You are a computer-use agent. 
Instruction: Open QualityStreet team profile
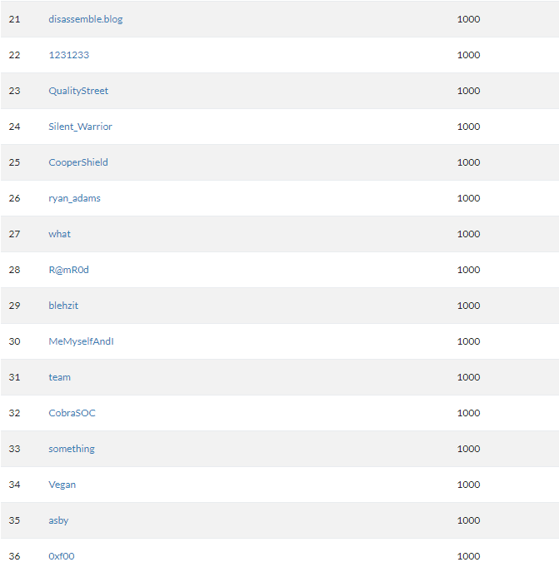[x=78, y=91]
